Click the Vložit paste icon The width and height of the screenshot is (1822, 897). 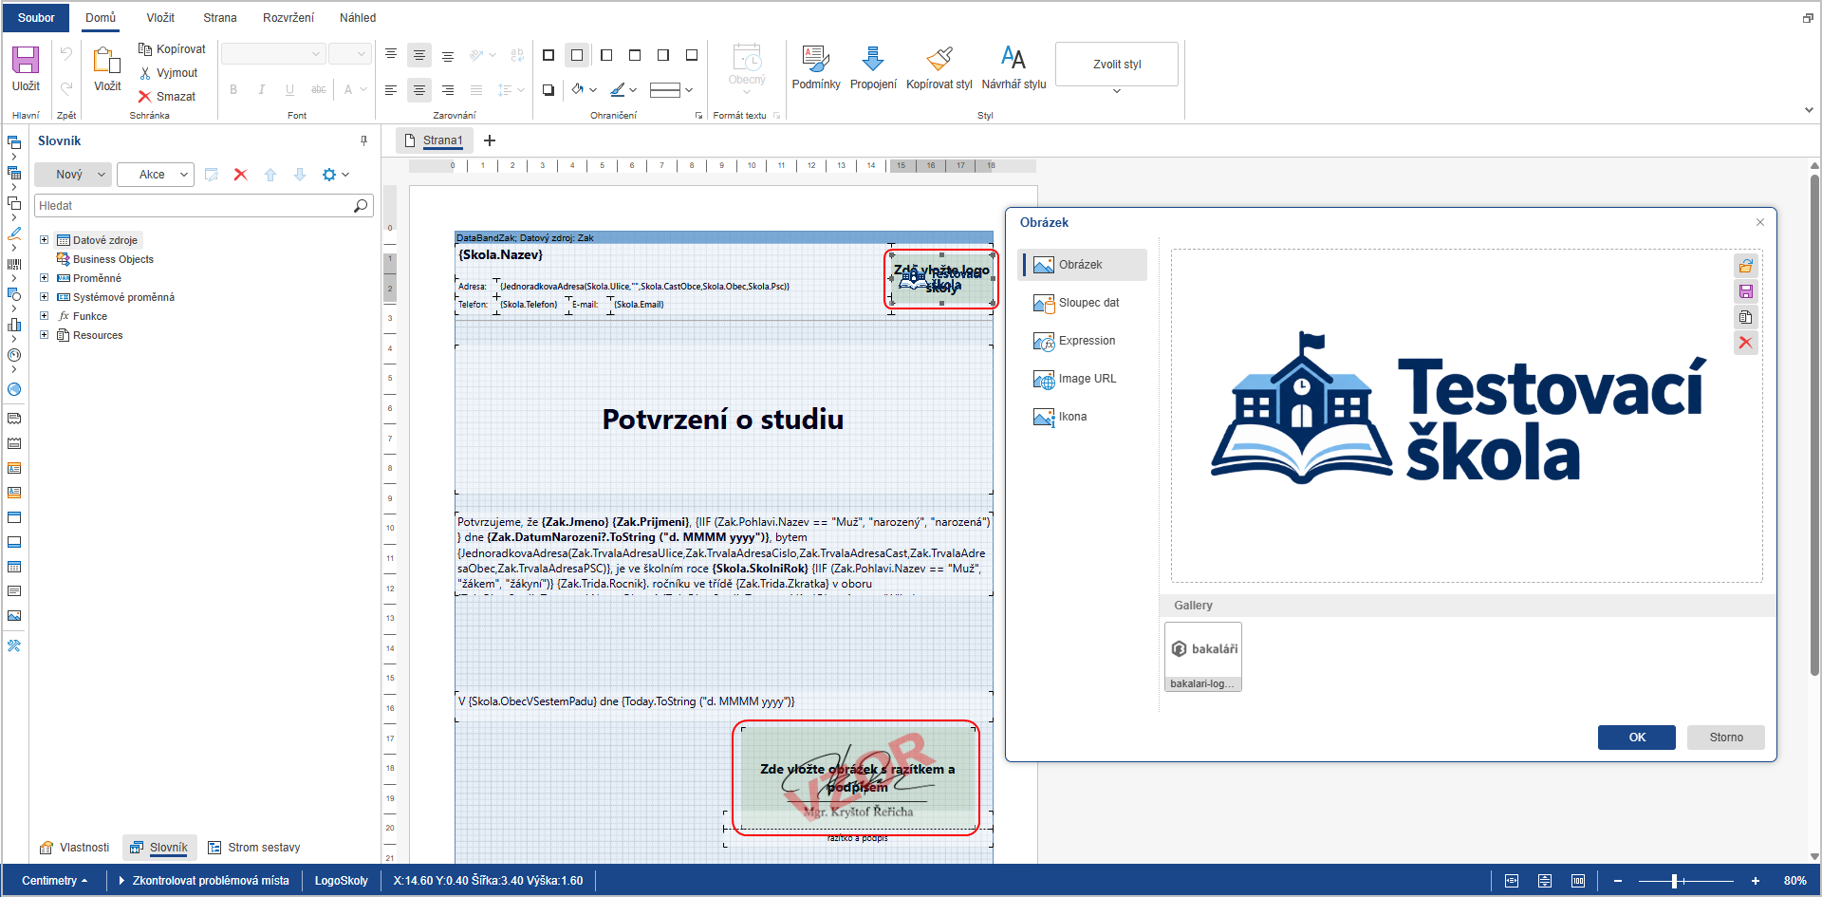pyautogui.click(x=107, y=60)
